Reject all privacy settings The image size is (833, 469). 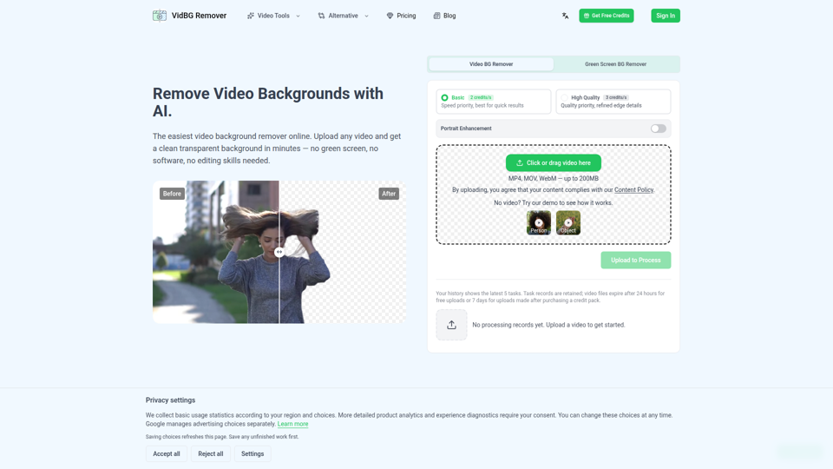(x=210, y=453)
